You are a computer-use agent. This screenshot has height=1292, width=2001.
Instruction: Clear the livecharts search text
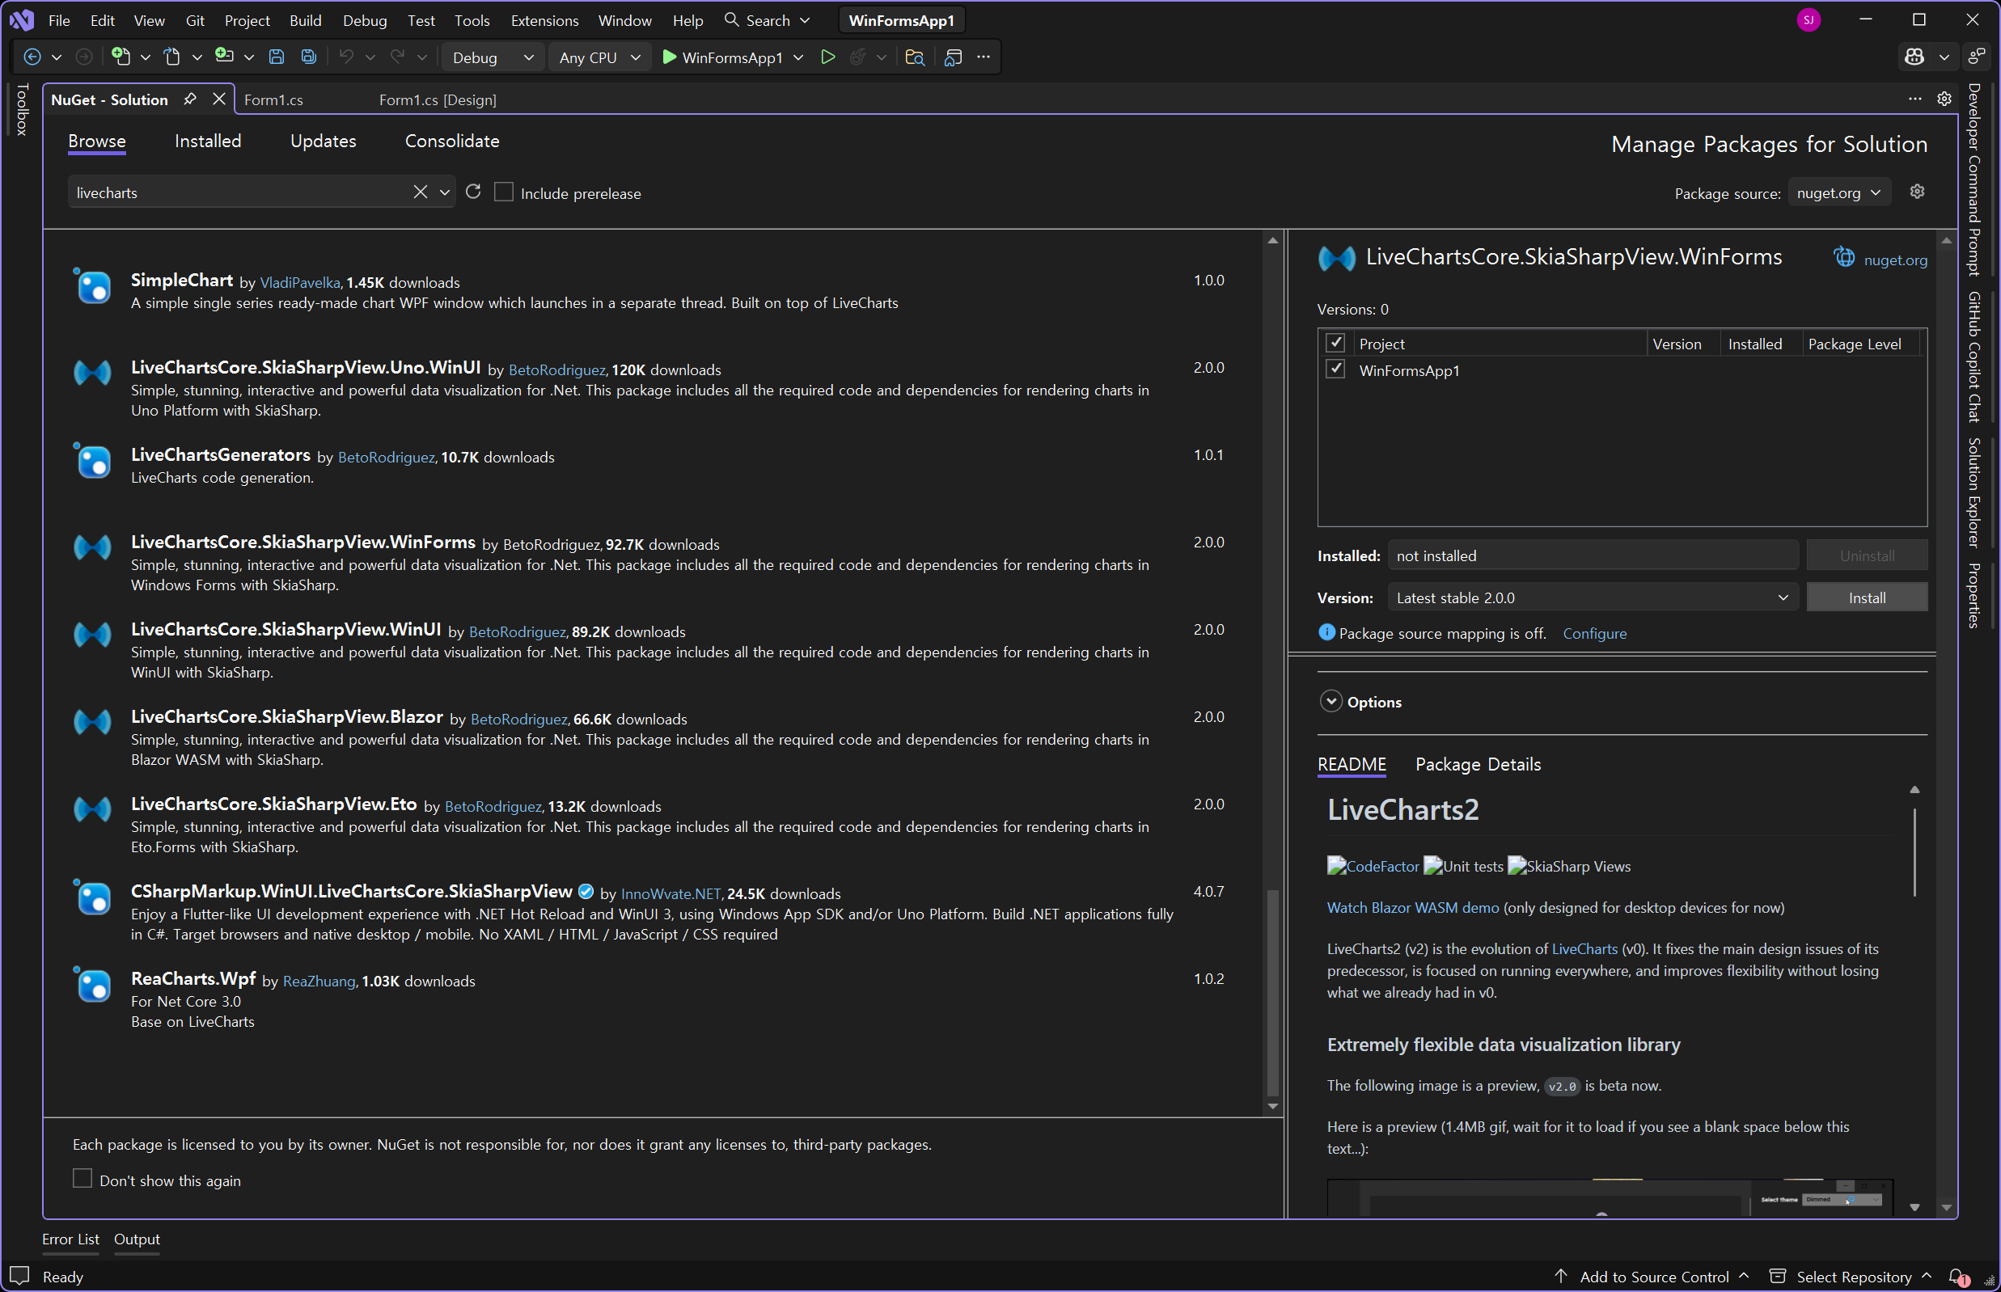click(421, 192)
